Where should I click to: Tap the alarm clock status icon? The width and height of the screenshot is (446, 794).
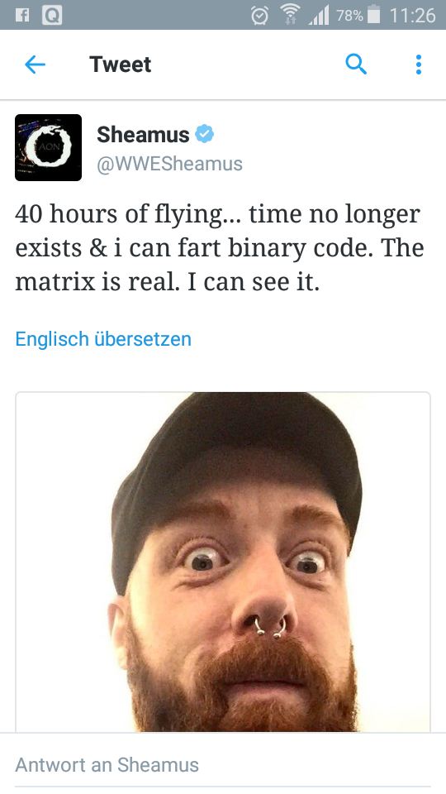[260, 16]
